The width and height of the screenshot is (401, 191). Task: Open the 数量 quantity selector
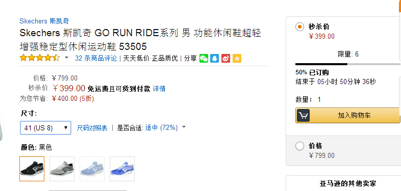(x=319, y=99)
